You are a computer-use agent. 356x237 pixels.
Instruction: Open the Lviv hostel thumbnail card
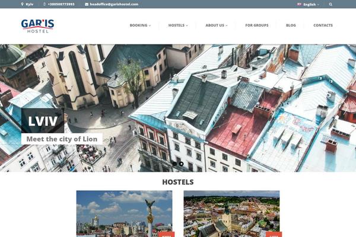coord(231,214)
